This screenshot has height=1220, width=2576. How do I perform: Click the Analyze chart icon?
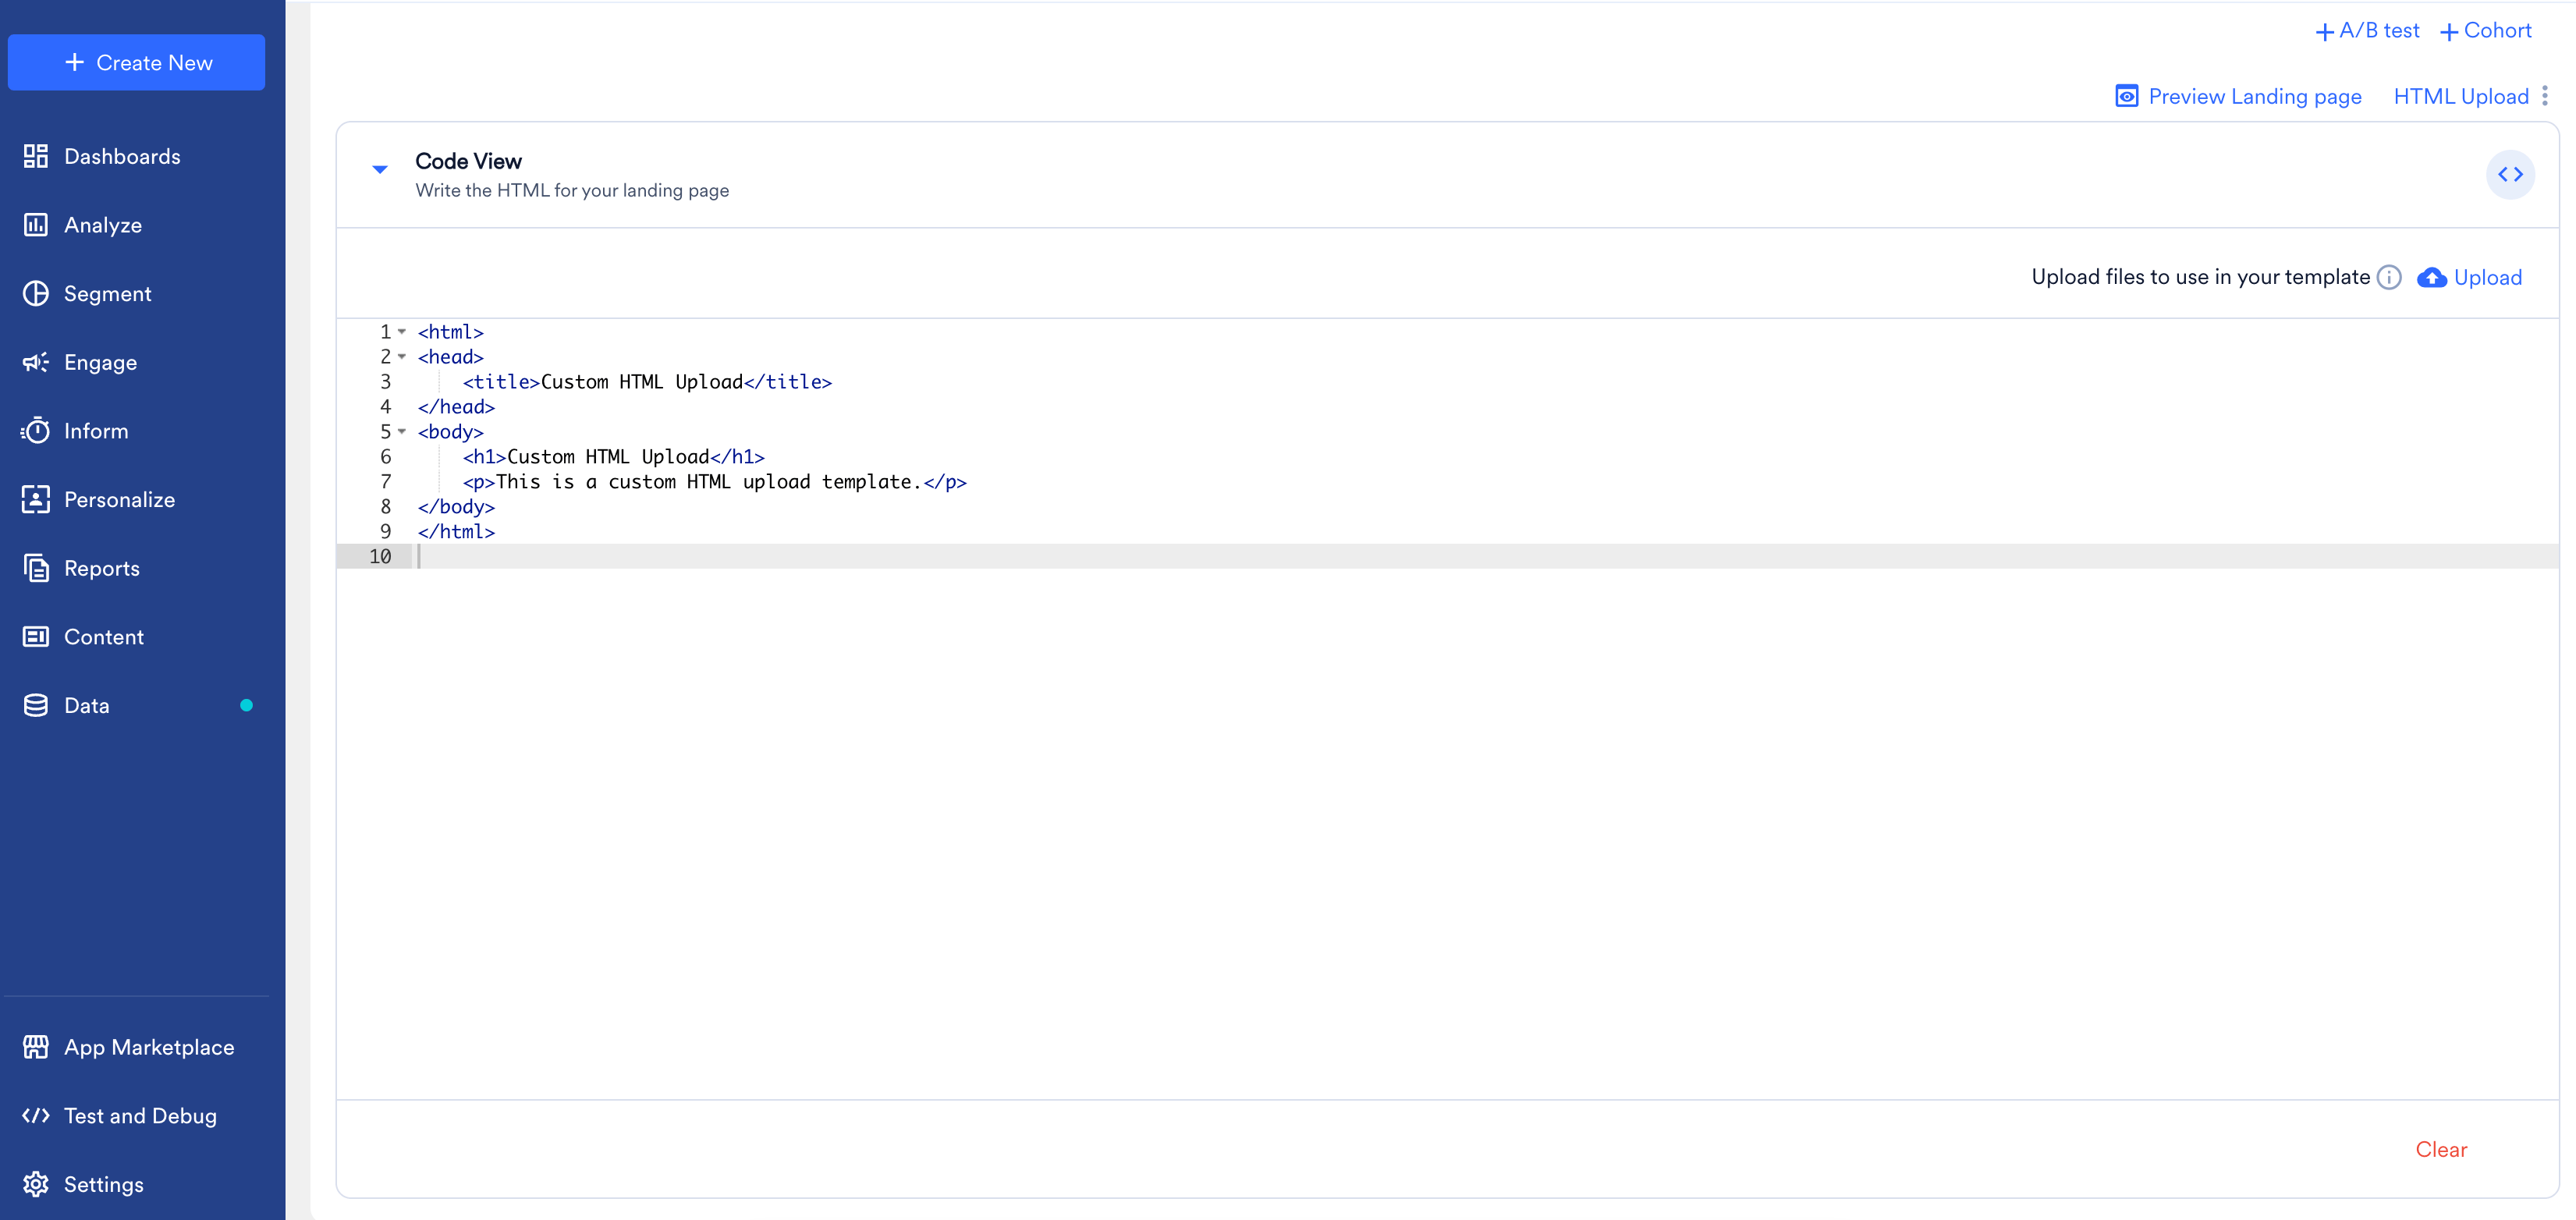pyautogui.click(x=36, y=225)
